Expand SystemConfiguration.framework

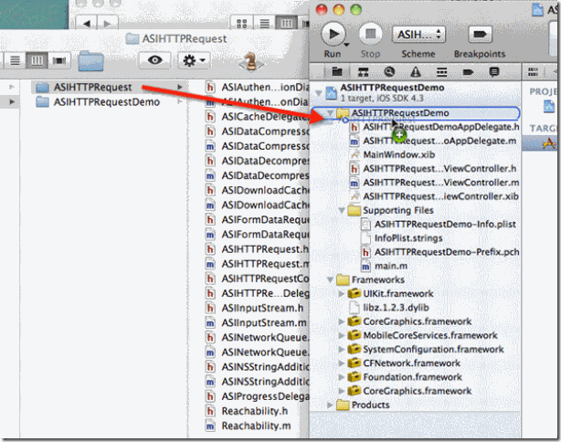342,350
